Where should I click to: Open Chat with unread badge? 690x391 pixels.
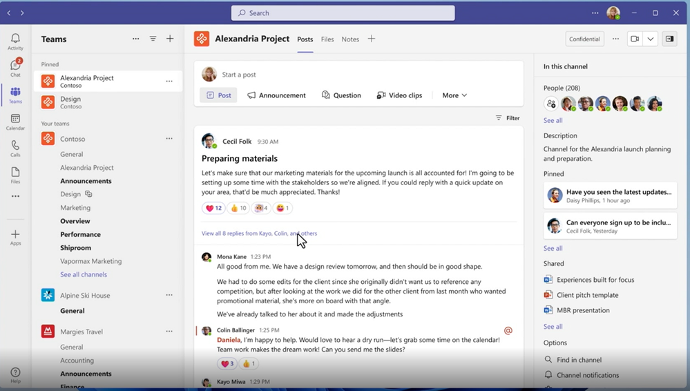point(15,68)
